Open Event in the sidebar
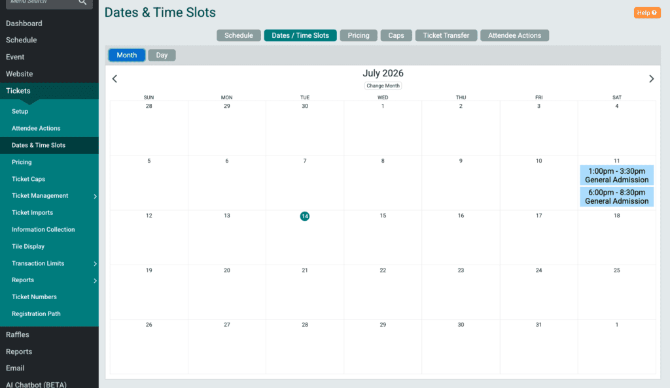The image size is (670, 388). 15,57
